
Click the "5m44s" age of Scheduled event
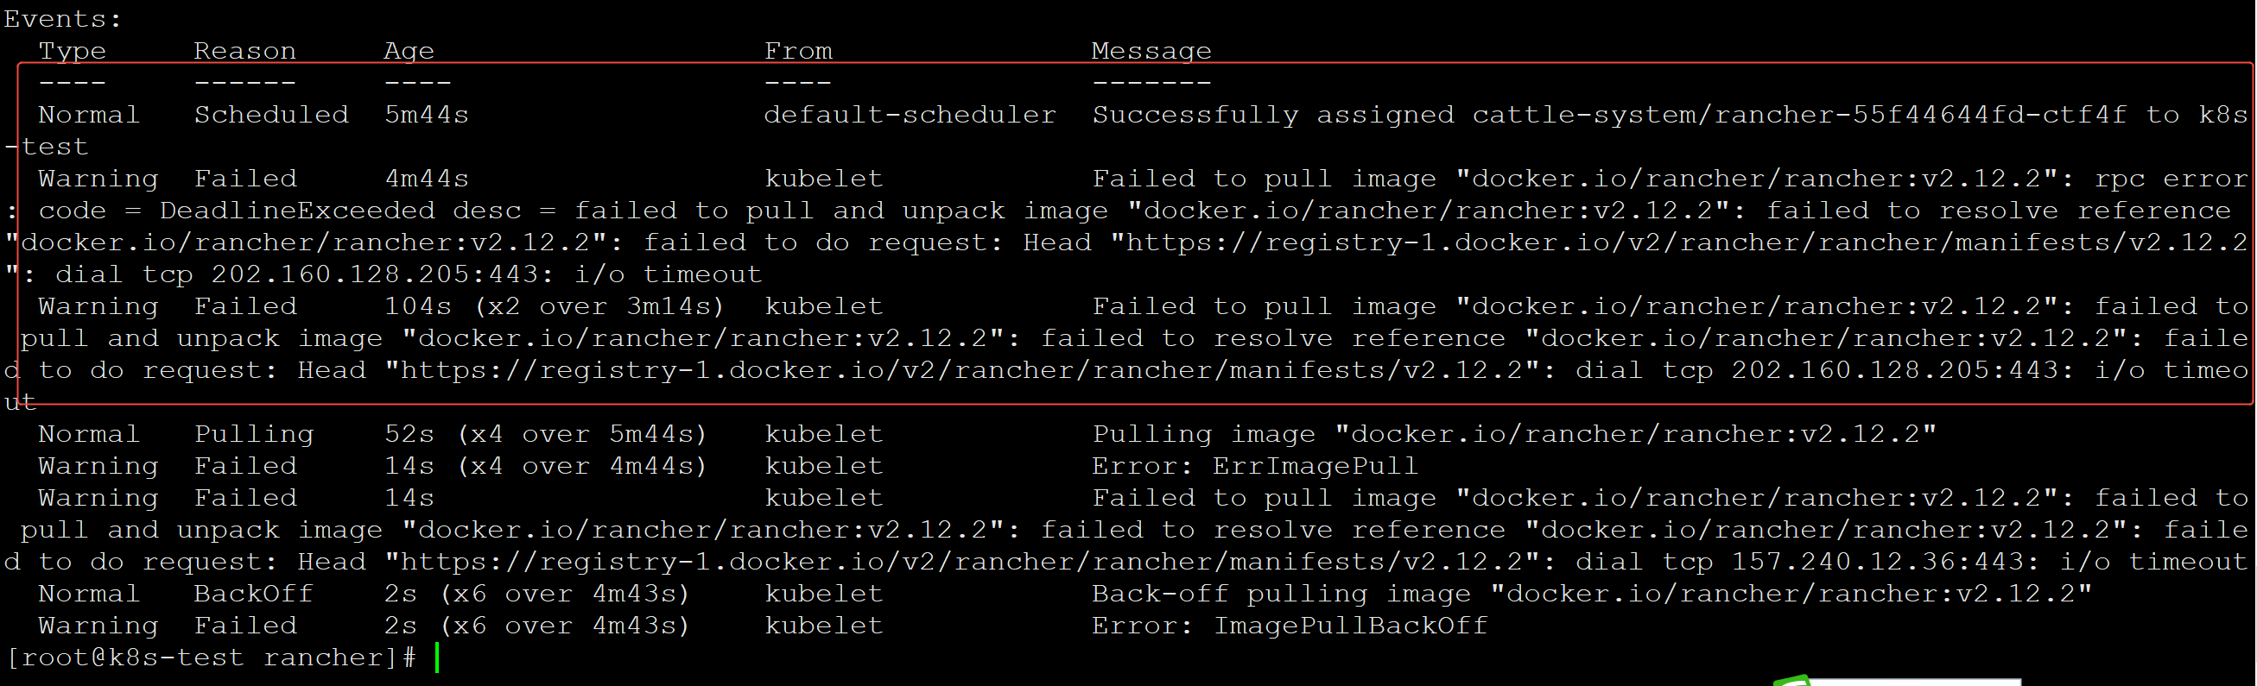click(427, 116)
